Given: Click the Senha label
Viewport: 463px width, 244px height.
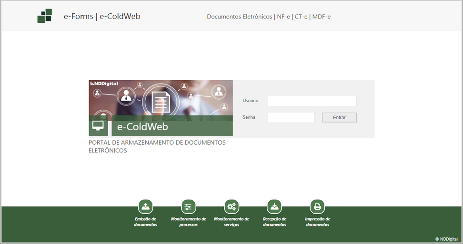Looking at the screenshot, I should click(249, 117).
